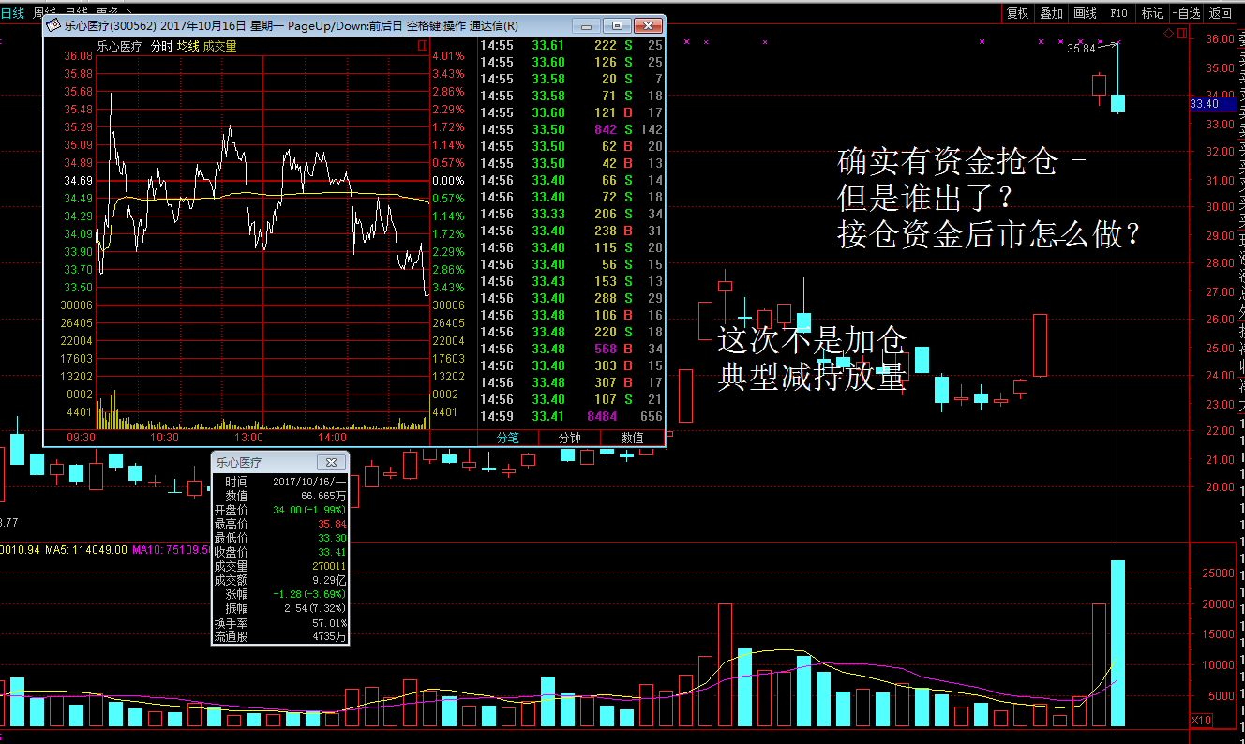The width and height of the screenshot is (1245, 744).
Task: Click the X10 volume scale label
Action: coord(1200,720)
